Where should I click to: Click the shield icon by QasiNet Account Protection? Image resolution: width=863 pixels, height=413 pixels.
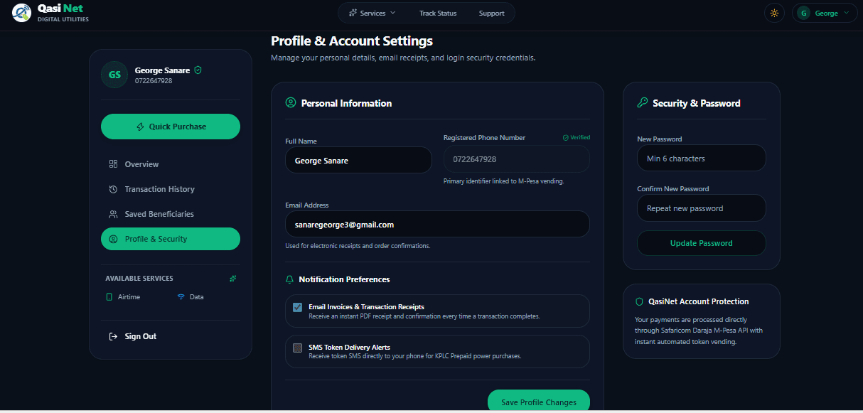point(639,301)
